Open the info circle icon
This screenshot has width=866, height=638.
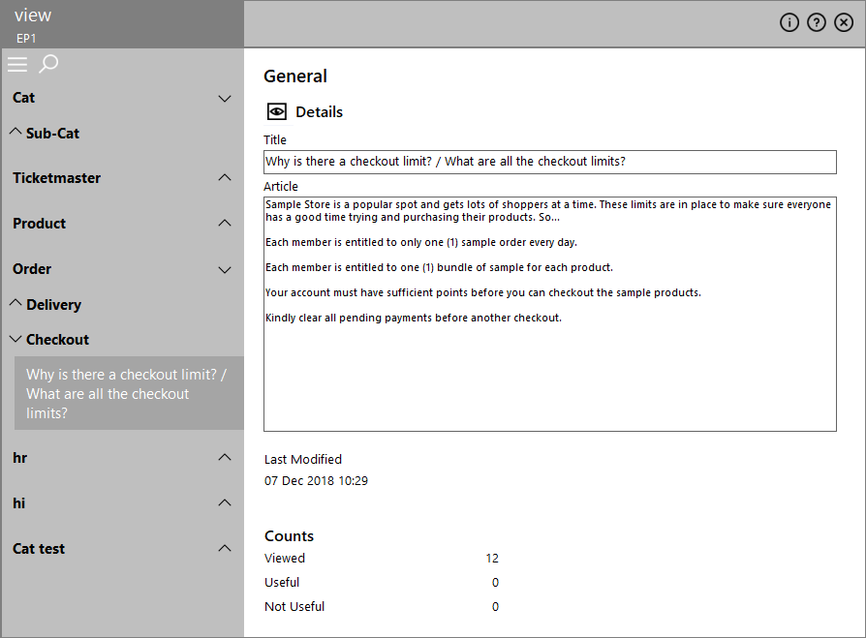click(x=789, y=22)
